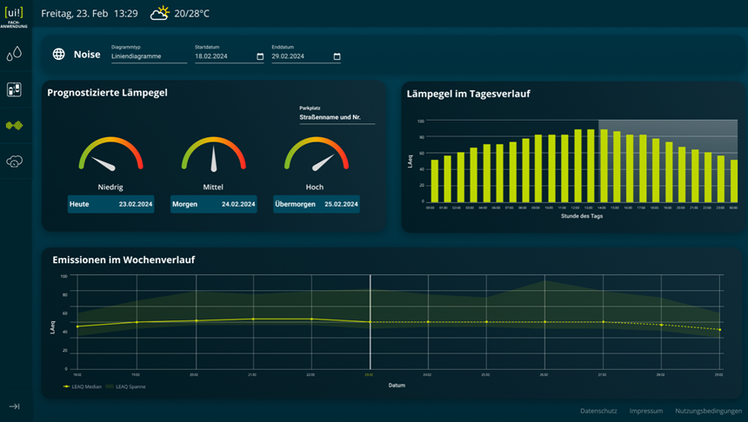The height and width of the screenshot is (422, 748).
Task: Open the Datenschutz link
Action: pyautogui.click(x=598, y=411)
